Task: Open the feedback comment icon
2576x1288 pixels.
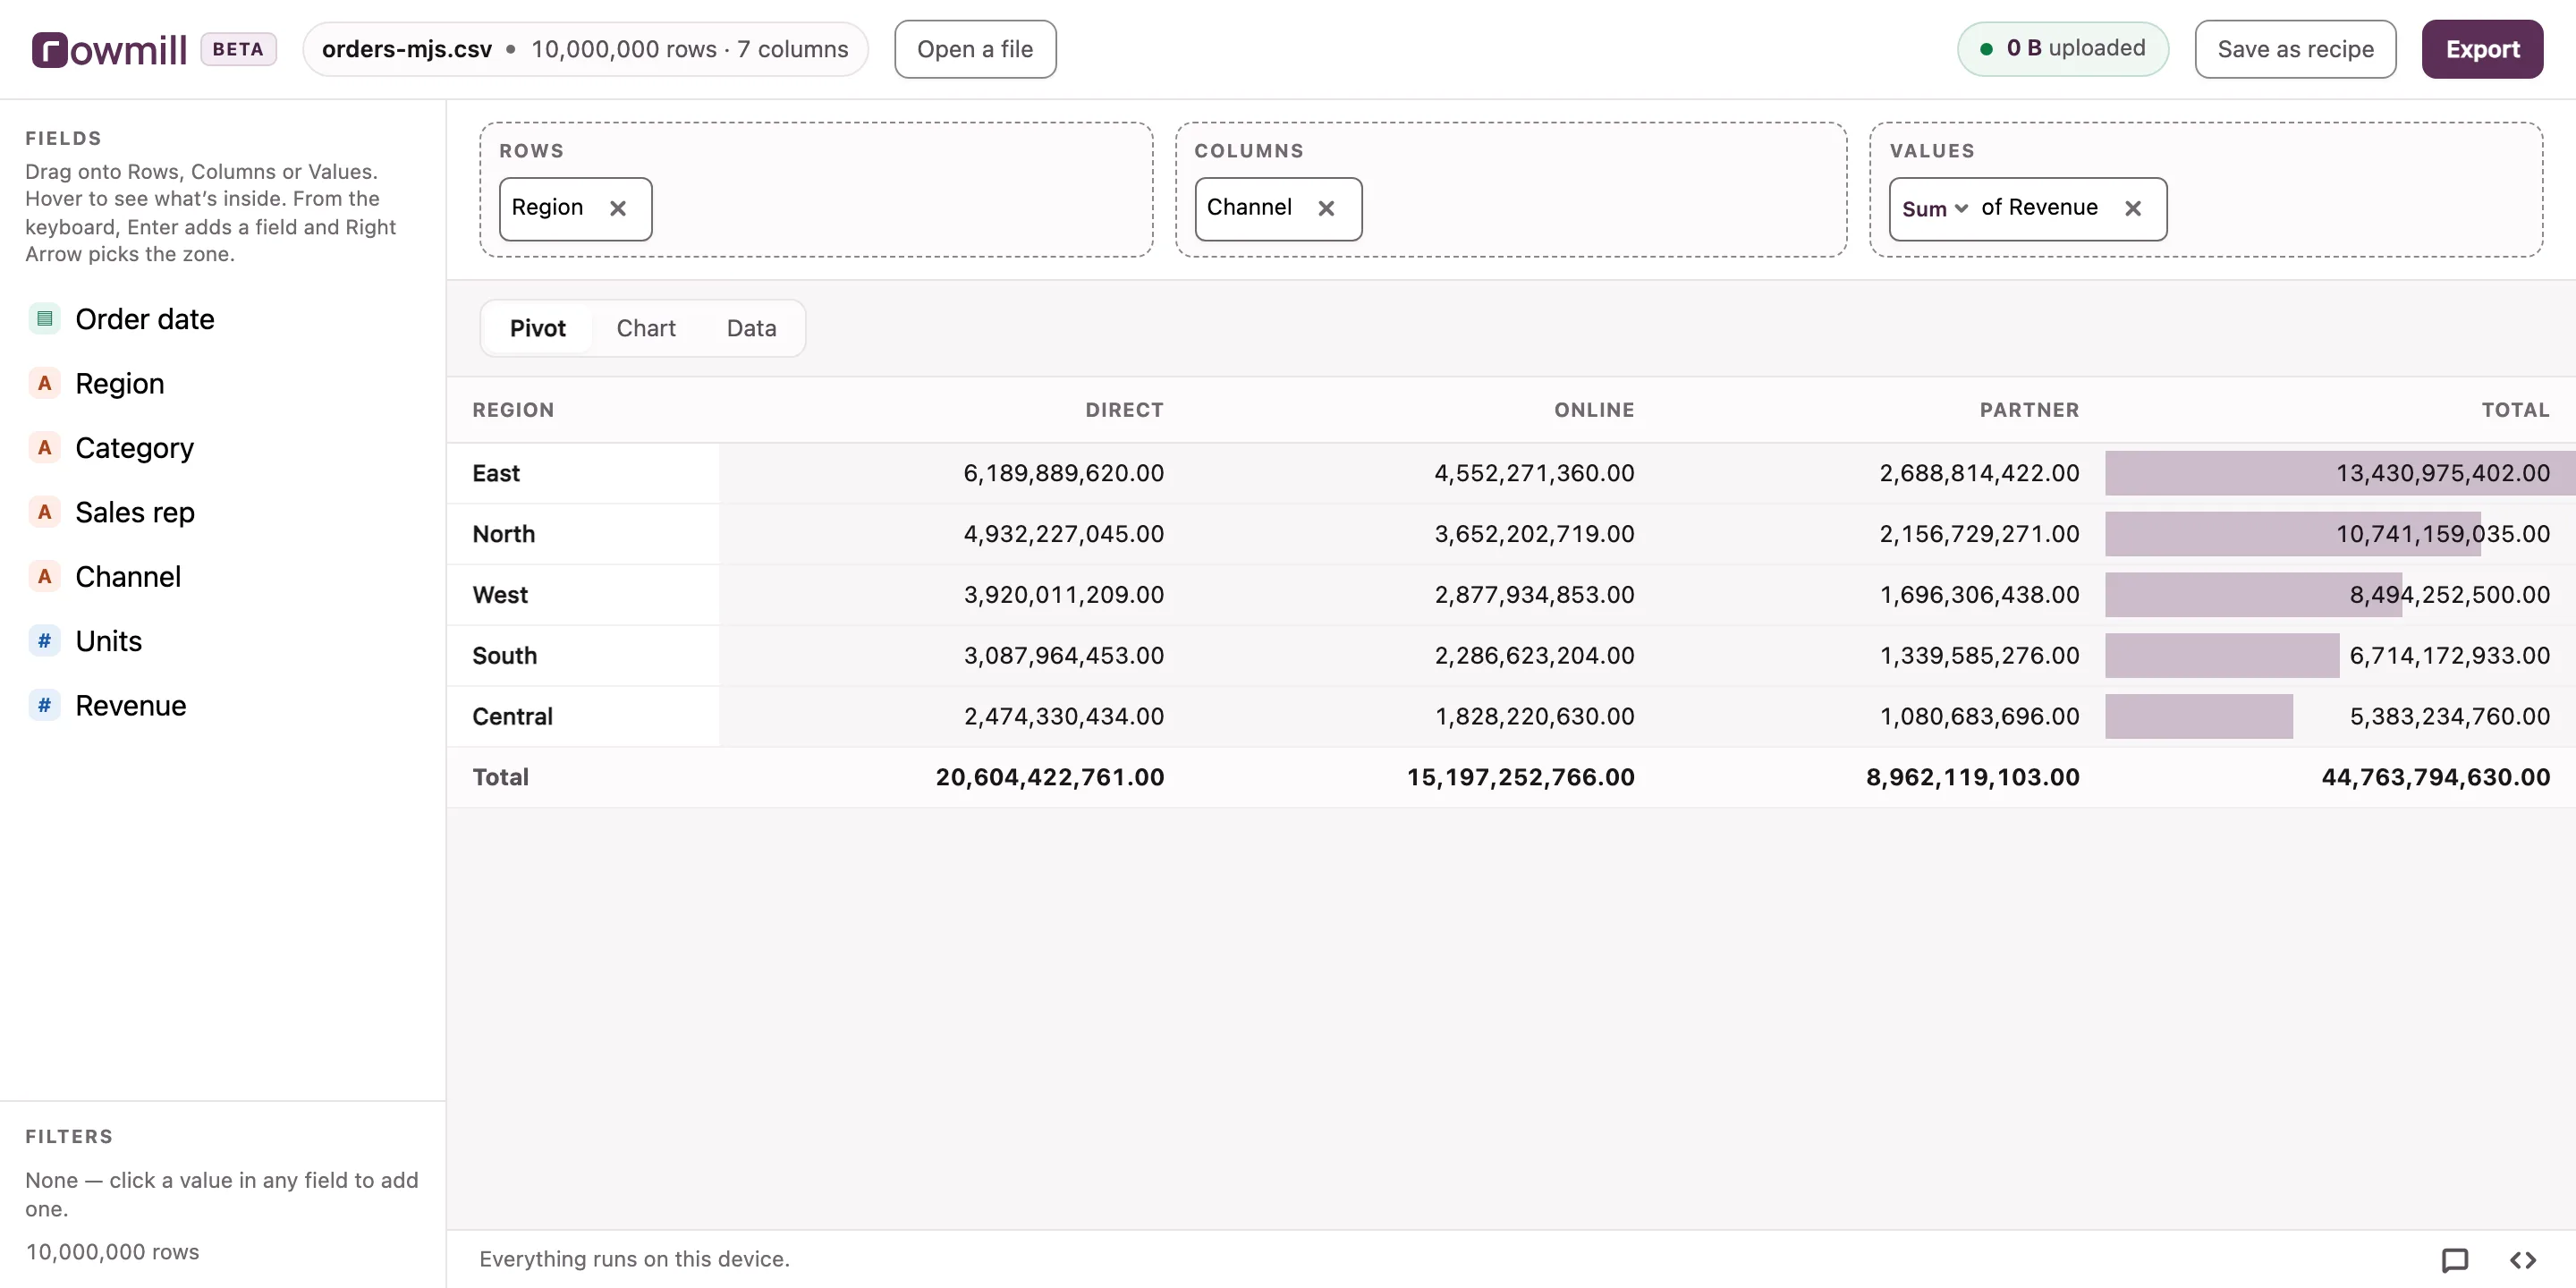Action: coord(2454,1260)
